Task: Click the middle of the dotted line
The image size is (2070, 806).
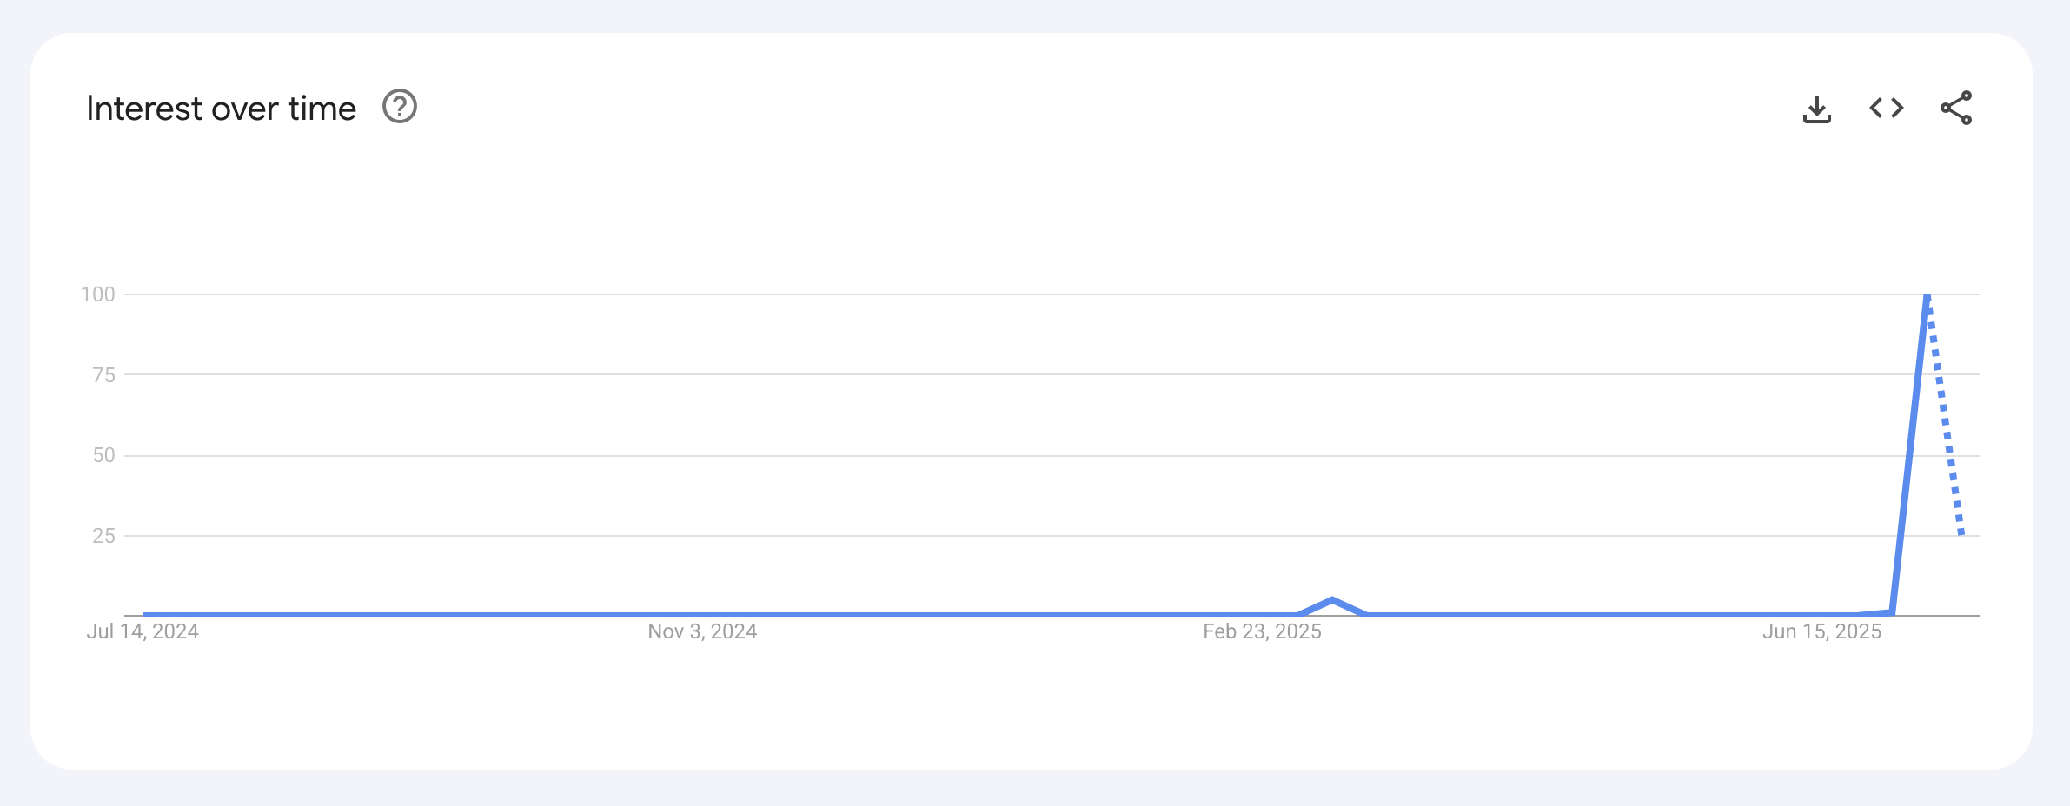Action: click(x=1945, y=417)
